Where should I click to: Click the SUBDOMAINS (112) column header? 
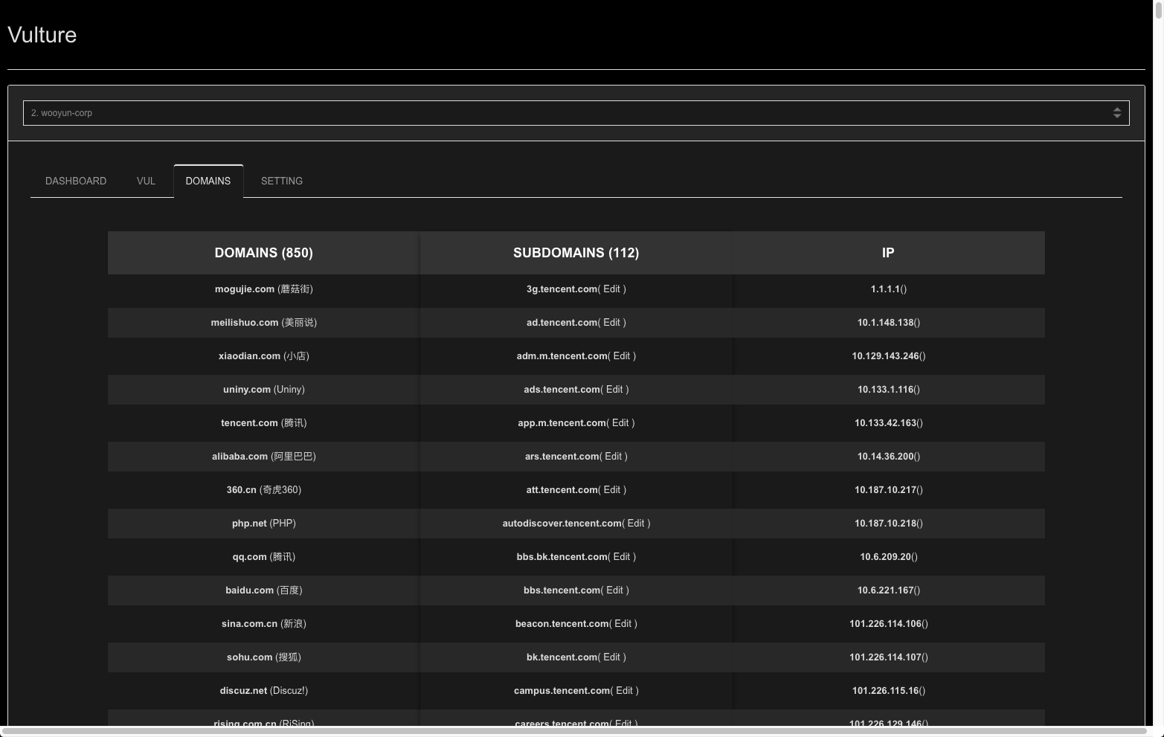576,253
